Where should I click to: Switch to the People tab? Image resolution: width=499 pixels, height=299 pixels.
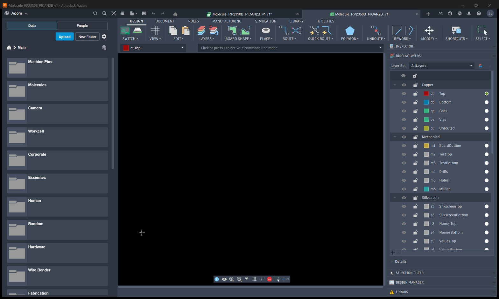[x=82, y=26]
